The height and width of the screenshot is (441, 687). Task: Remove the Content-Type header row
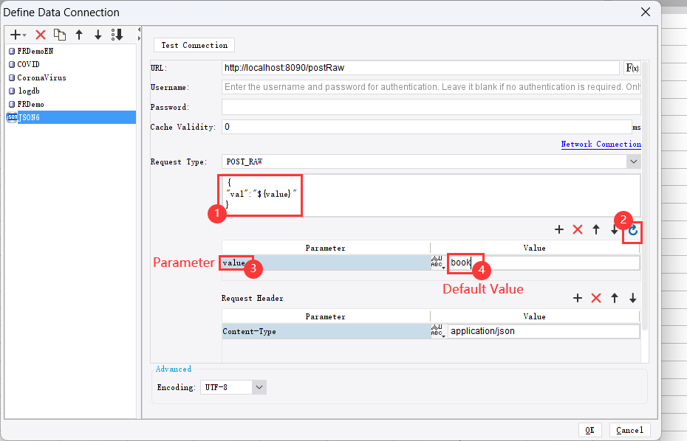(x=596, y=298)
